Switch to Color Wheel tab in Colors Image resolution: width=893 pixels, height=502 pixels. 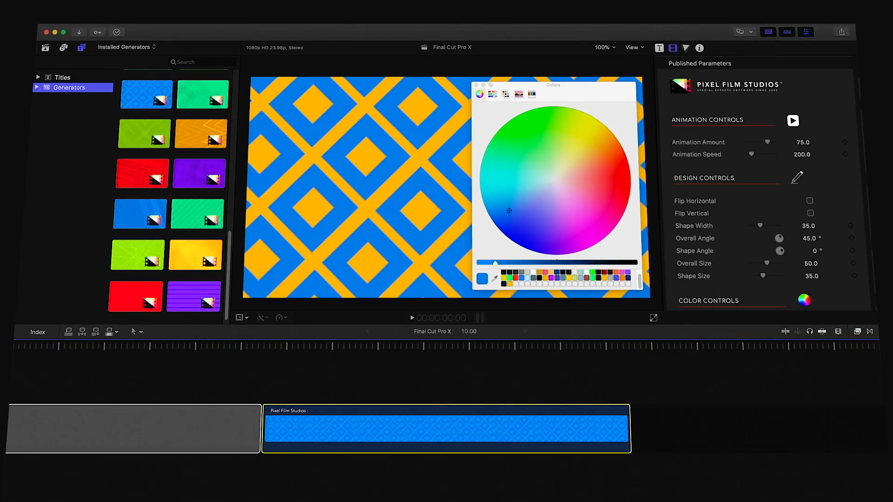coord(480,94)
